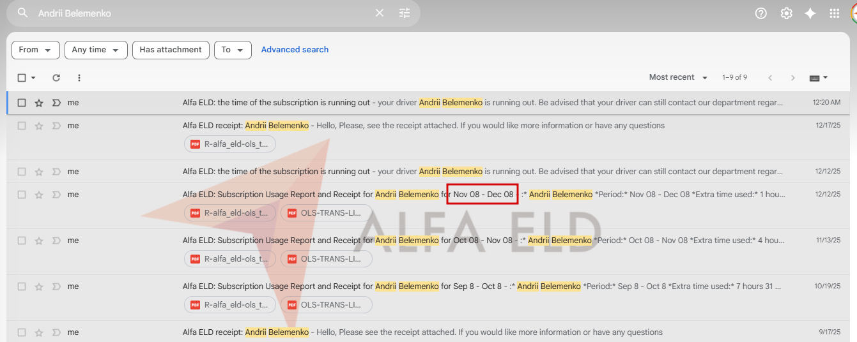The image size is (857, 342).
Task: Open search options filter icon
Action: [405, 13]
